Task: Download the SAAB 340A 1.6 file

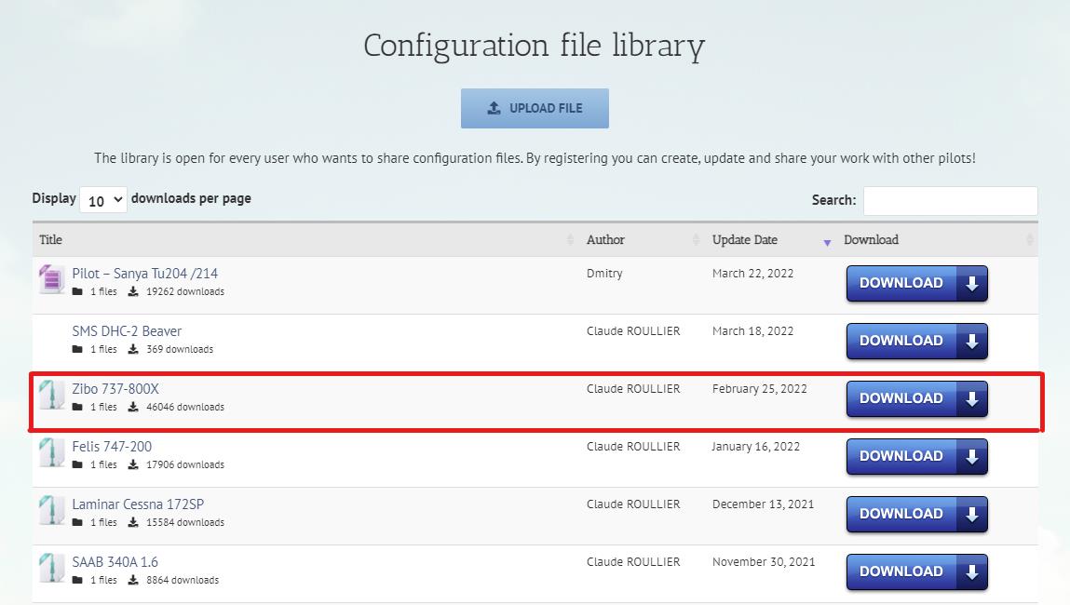Action: point(917,571)
